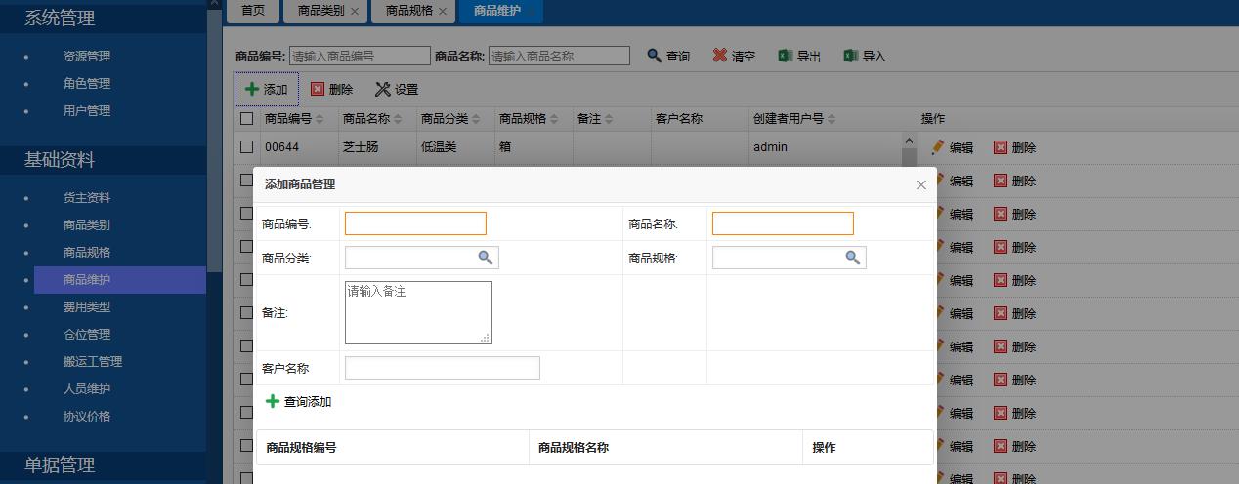1239x484 pixels.
Task: Sort by 商品编号 column header arrows
Action: 320,119
